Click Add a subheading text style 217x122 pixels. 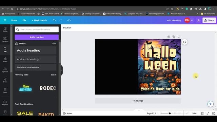36,59
